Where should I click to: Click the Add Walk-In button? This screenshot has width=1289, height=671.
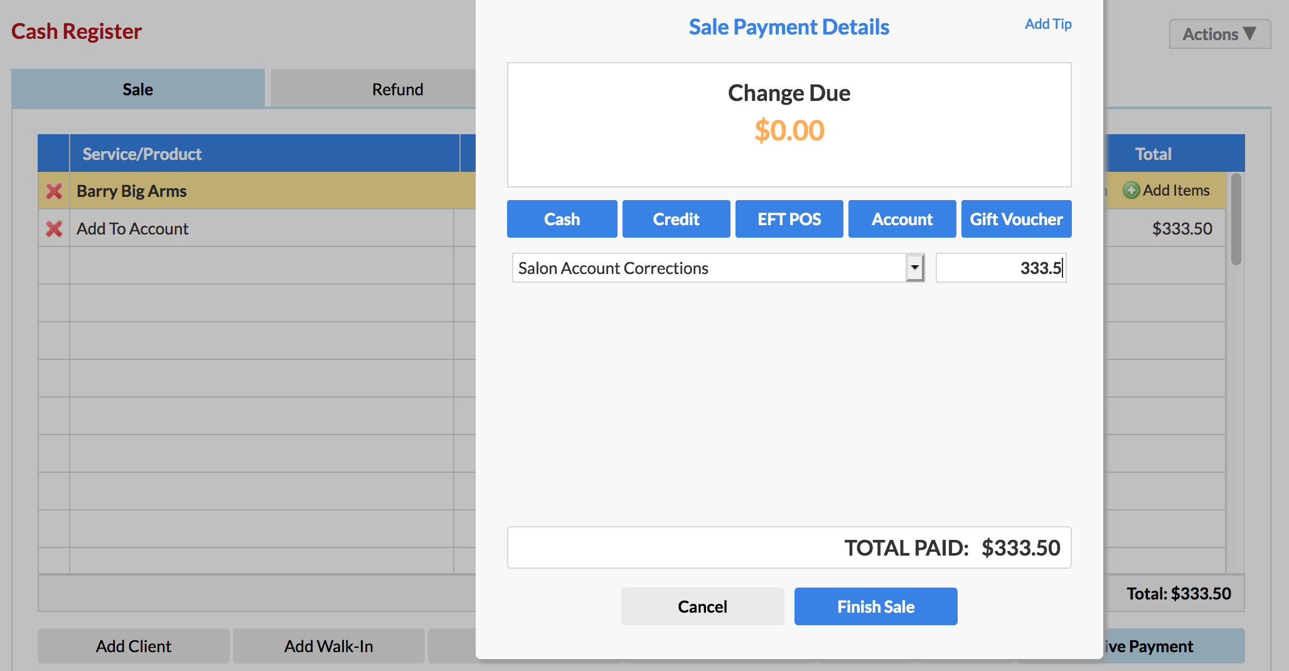pyautogui.click(x=329, y=646)
